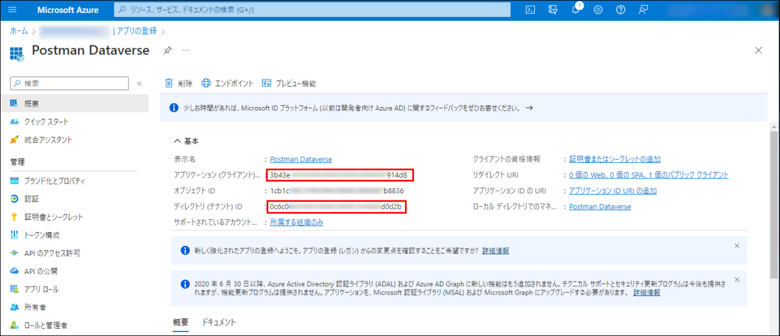This screenshot has height=336, width=780.
Task: Open 証明書またはシークレットの追加 link
Action: [615, 159]
